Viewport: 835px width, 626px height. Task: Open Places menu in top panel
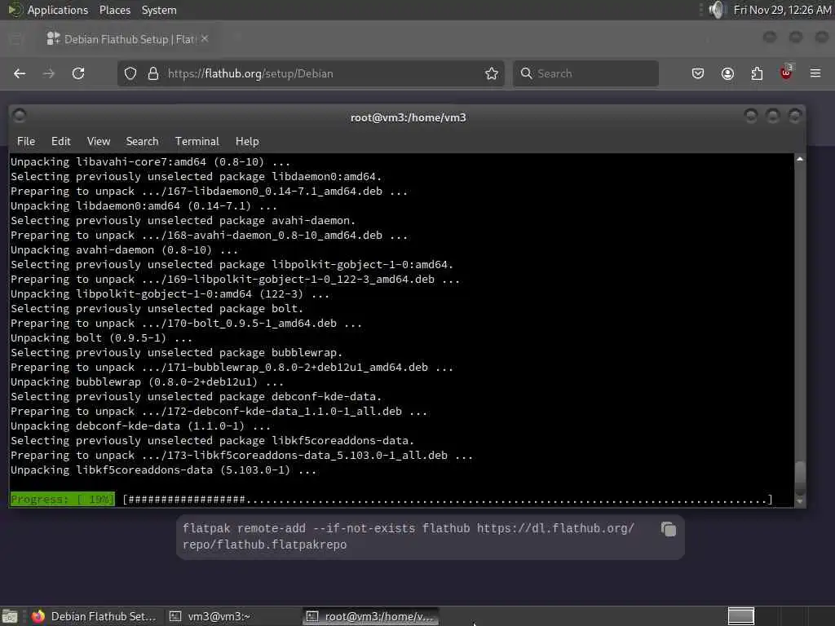[114, 10]
